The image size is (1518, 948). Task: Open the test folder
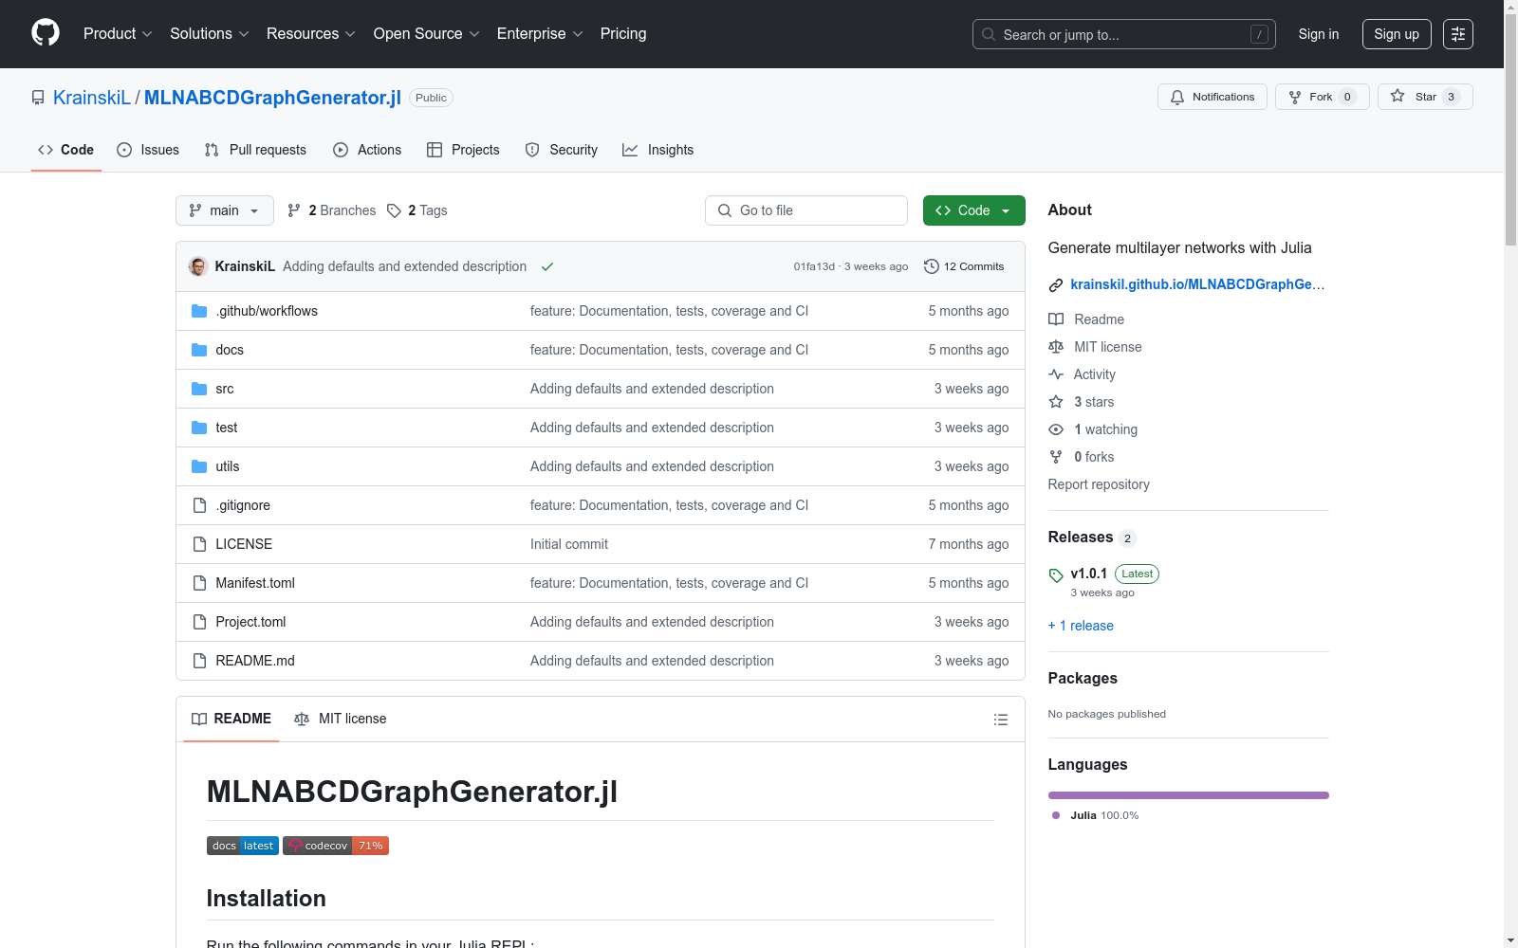pos(227,428)
